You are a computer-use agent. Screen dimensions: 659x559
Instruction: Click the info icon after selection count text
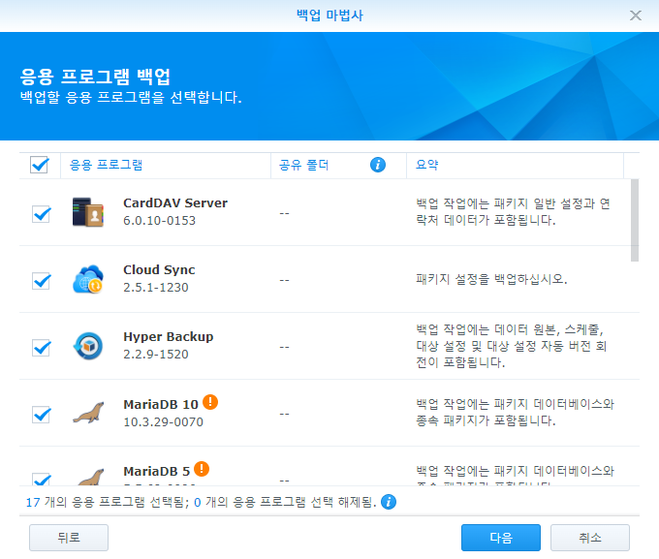[389, 502]
